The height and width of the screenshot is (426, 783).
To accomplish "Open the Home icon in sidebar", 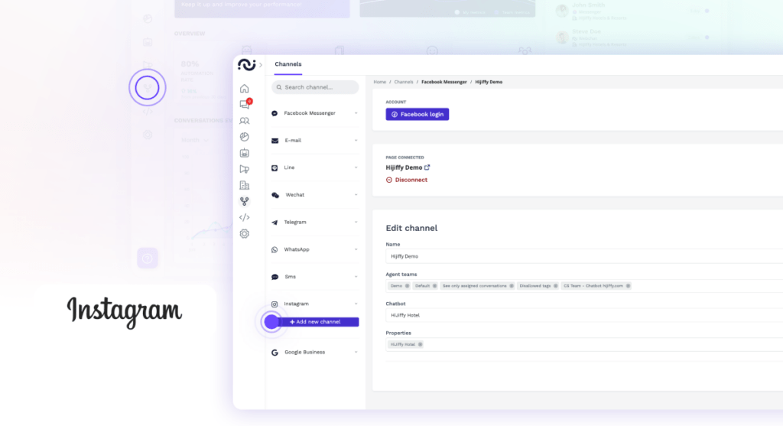I will click(x=244, y=89).
